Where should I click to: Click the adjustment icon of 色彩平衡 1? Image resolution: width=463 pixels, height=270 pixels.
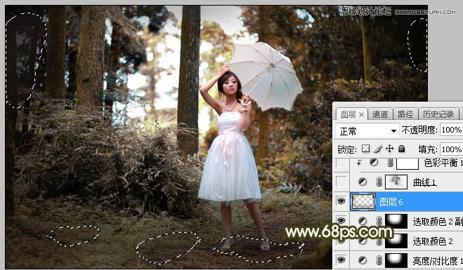click(374, 163)
